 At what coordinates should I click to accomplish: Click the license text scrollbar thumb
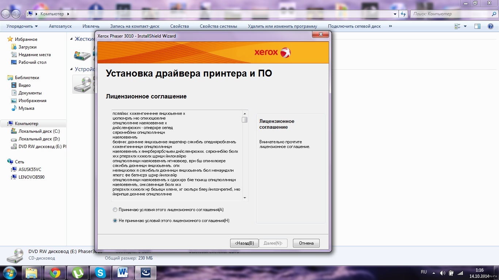pyautogui.click(x=245, y=120)
